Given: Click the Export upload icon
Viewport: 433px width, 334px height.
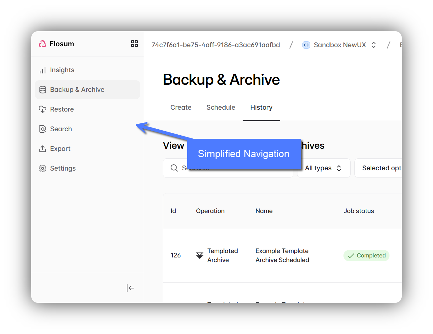Looking at the screenshot, I should [43, 149].
